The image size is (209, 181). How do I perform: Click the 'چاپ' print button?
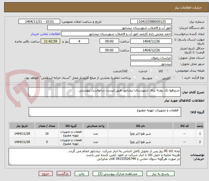(82, 174)
